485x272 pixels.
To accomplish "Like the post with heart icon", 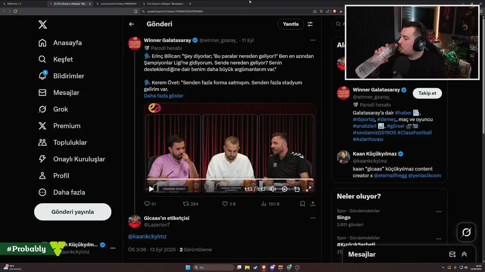I will pyautogui.click(x=225, y=204).
